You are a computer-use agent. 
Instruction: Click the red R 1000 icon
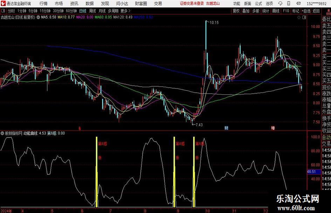(x=329, y=12)
